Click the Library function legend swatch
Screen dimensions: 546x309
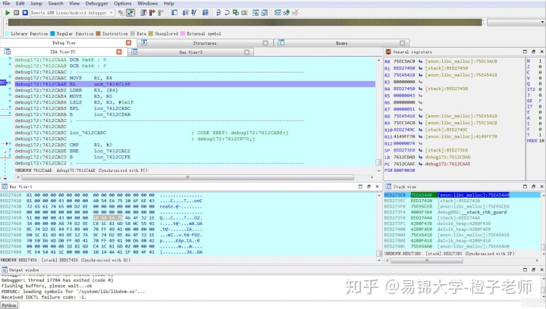coord(7,34)
